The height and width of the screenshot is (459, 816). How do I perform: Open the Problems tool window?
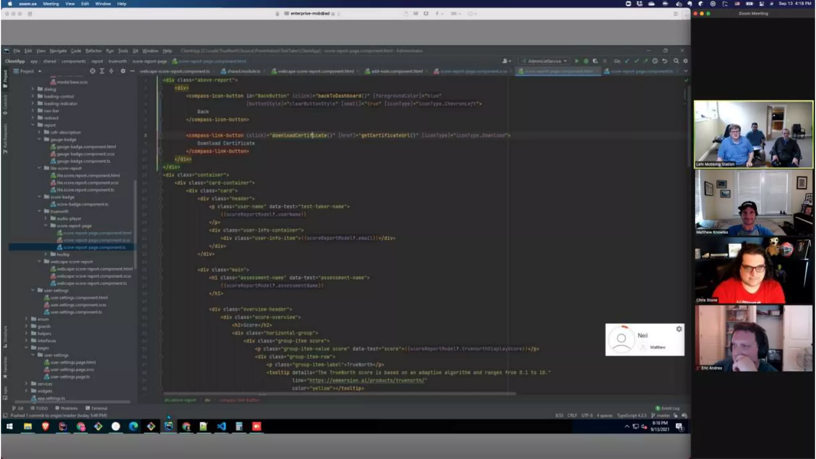(67, 408)
